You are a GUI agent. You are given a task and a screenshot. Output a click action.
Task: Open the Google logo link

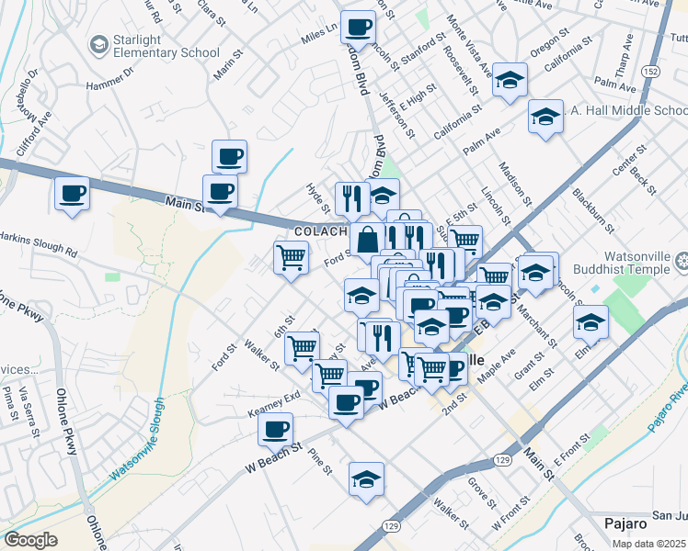click(30, 540)
